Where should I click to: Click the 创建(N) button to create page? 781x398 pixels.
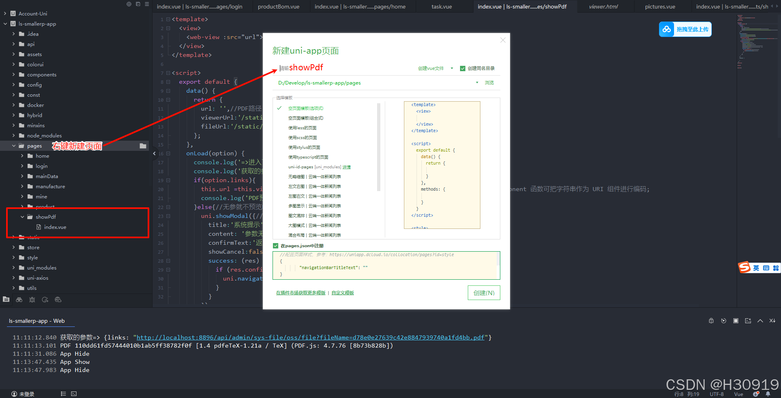coord(484,292)
